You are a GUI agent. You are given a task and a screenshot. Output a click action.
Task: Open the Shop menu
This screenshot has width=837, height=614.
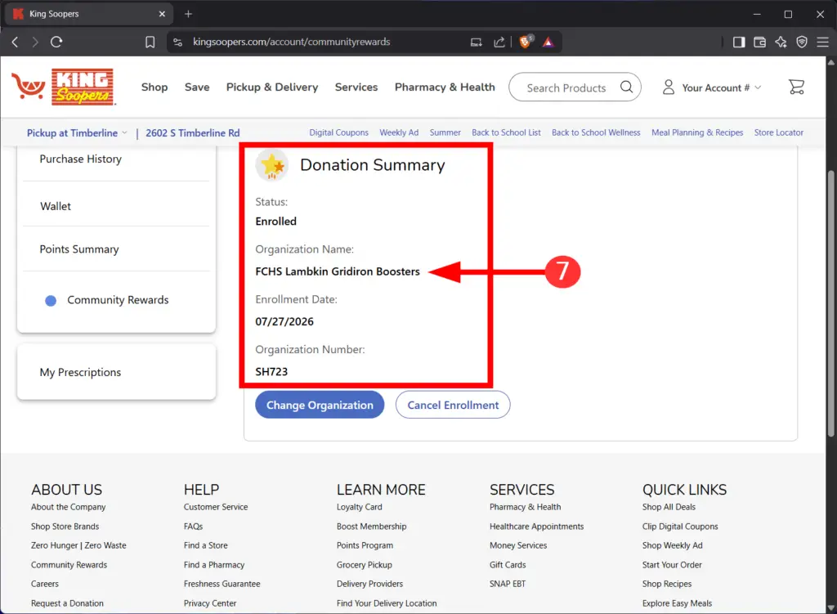click(x=154, y=87)
